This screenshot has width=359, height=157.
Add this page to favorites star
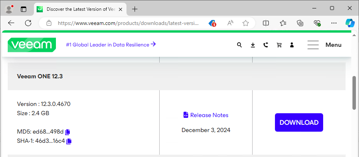(x=245, y=23)
